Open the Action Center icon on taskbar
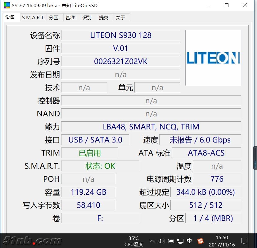Screen dimensions: 257x248 (245, 241)
